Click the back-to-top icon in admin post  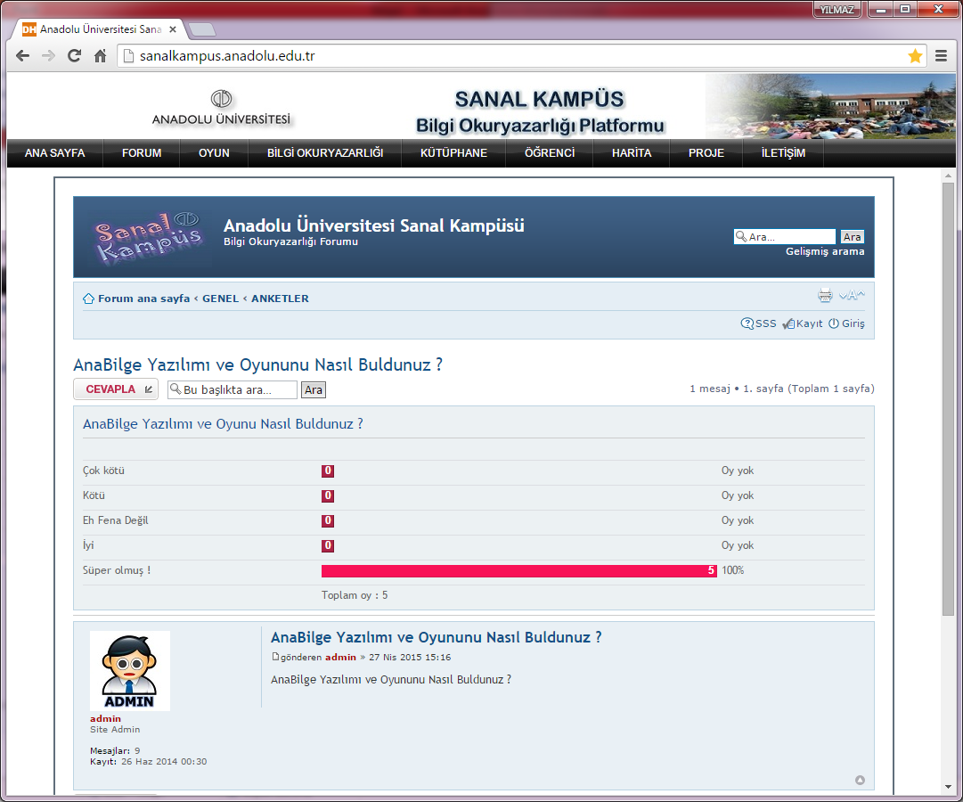(860, 780)
